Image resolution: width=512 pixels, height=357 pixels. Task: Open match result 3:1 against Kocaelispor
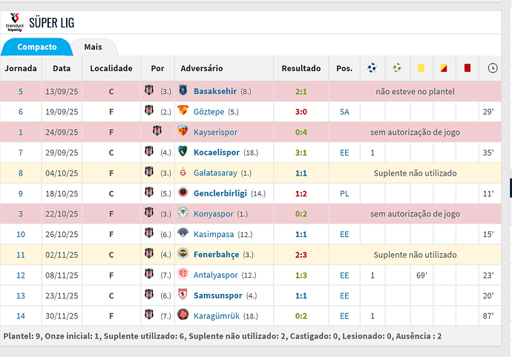(x=301, y=153)
